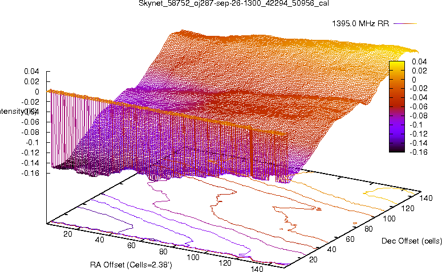Click the -0.08 label on the color bar
This screenshot has width=442, height=272.
(x=418, y=116)
